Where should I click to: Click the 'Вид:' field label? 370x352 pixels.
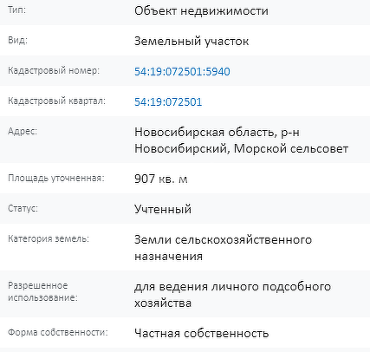(x=18, y=40)
